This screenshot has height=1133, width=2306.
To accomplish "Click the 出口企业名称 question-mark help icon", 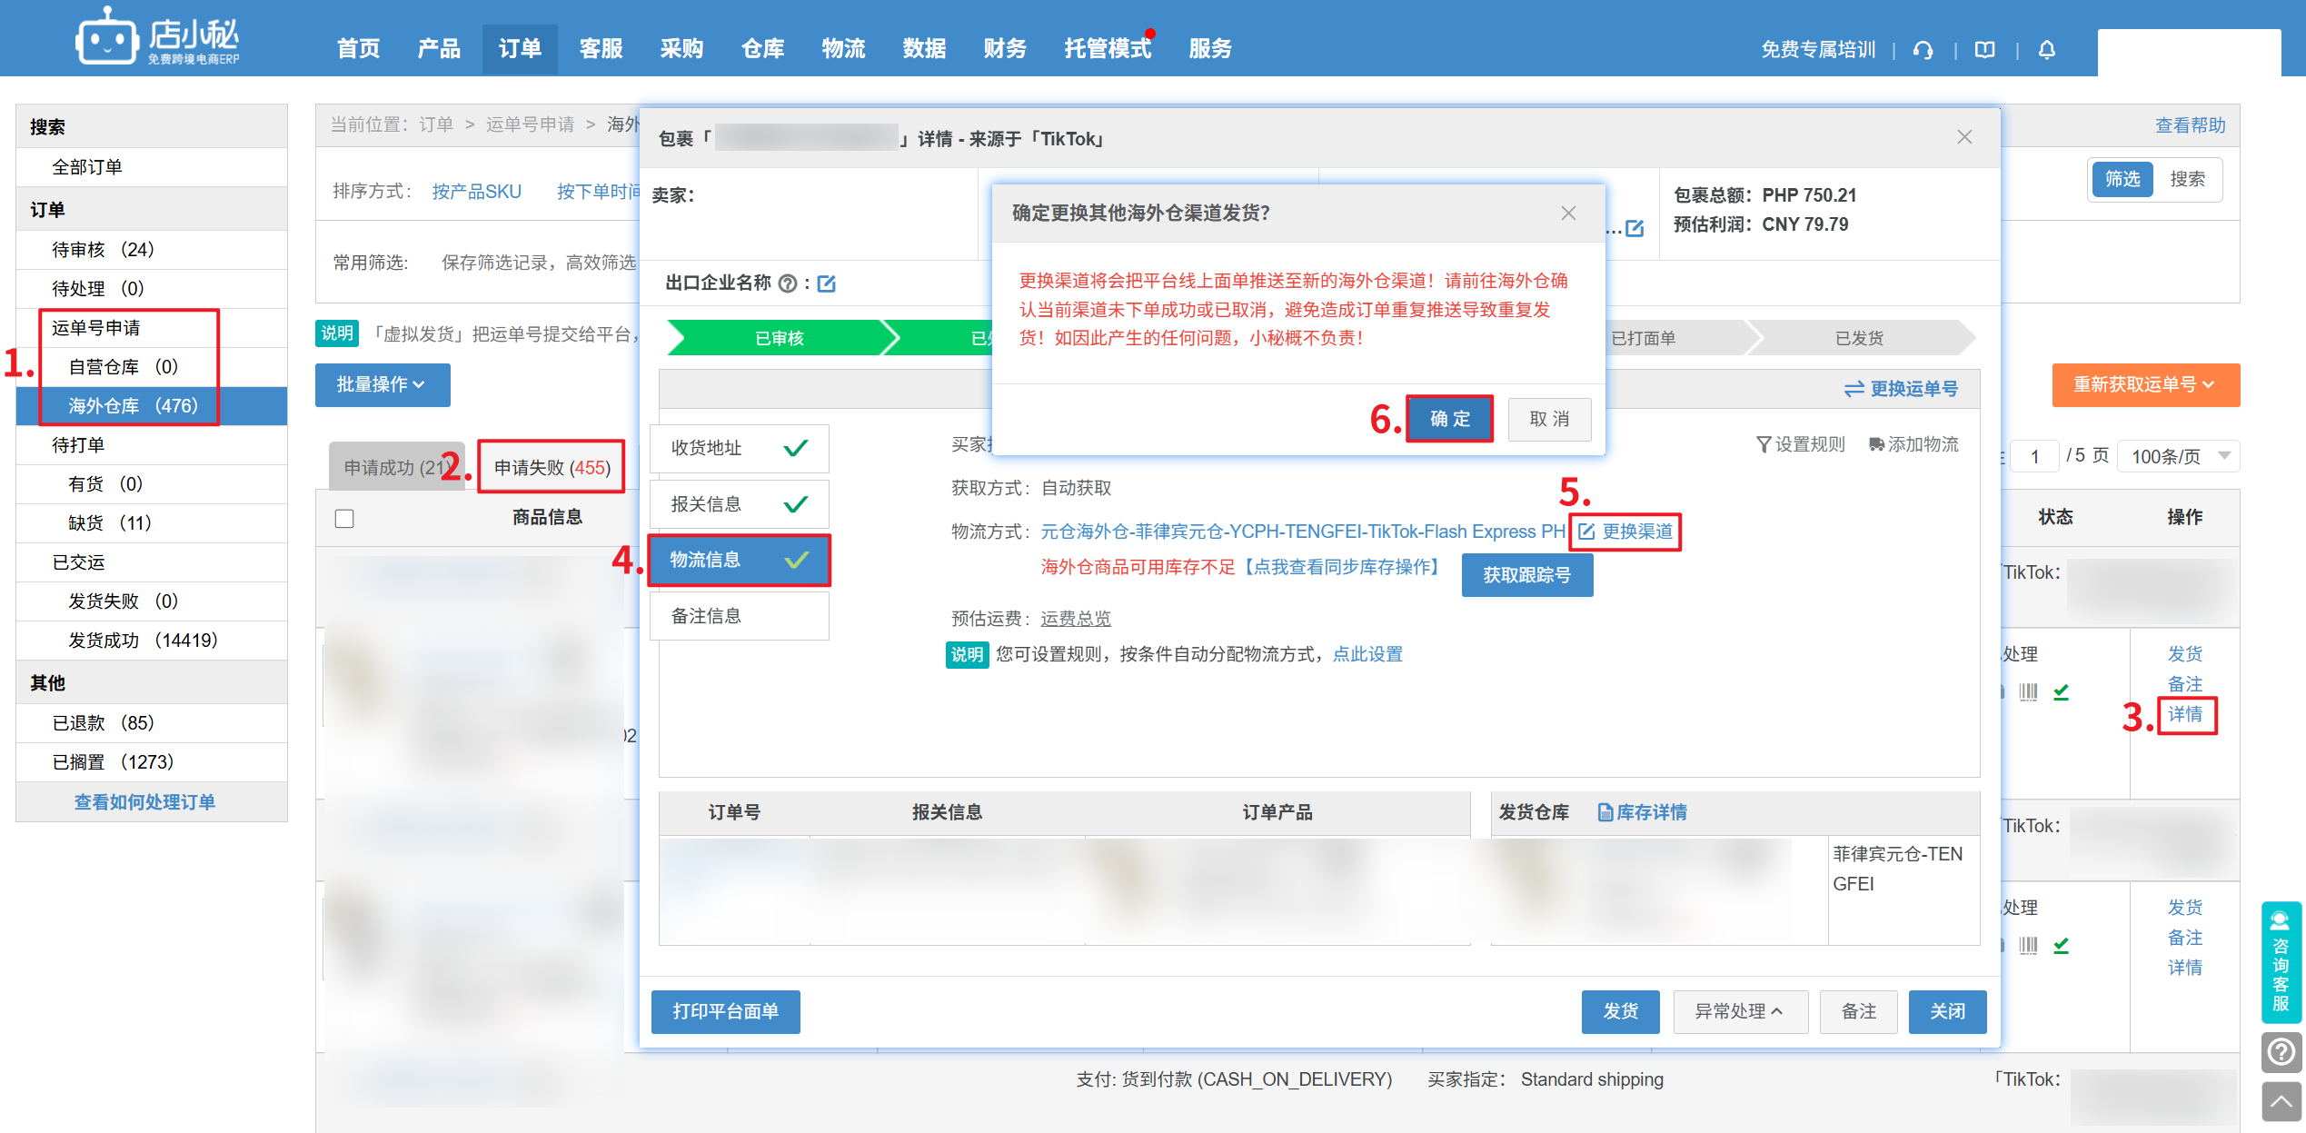I will 788,283.
